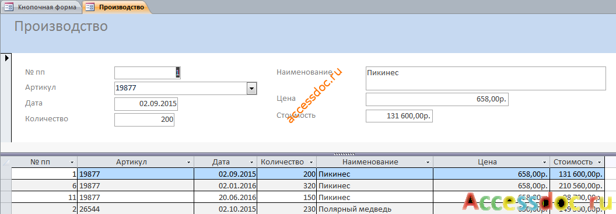Click the Количество field with 200
This screenshot has height=214, width=616.
pyautogui.click(x=144, y=120)
